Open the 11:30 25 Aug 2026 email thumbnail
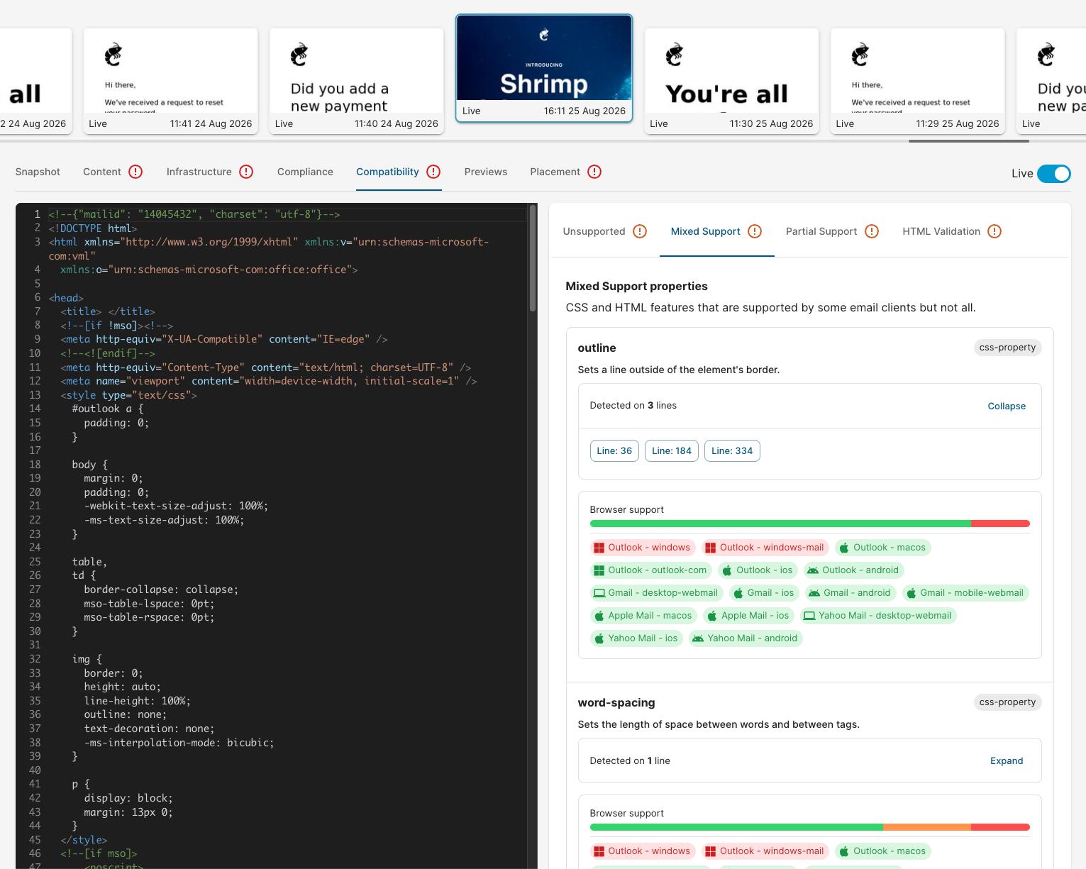 731,81
